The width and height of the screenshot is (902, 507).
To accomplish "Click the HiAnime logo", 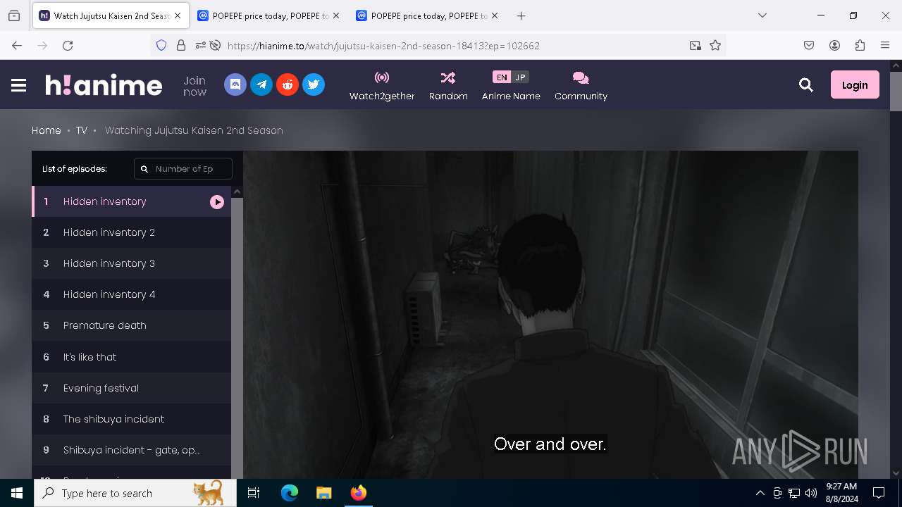I will pos(104,85).
